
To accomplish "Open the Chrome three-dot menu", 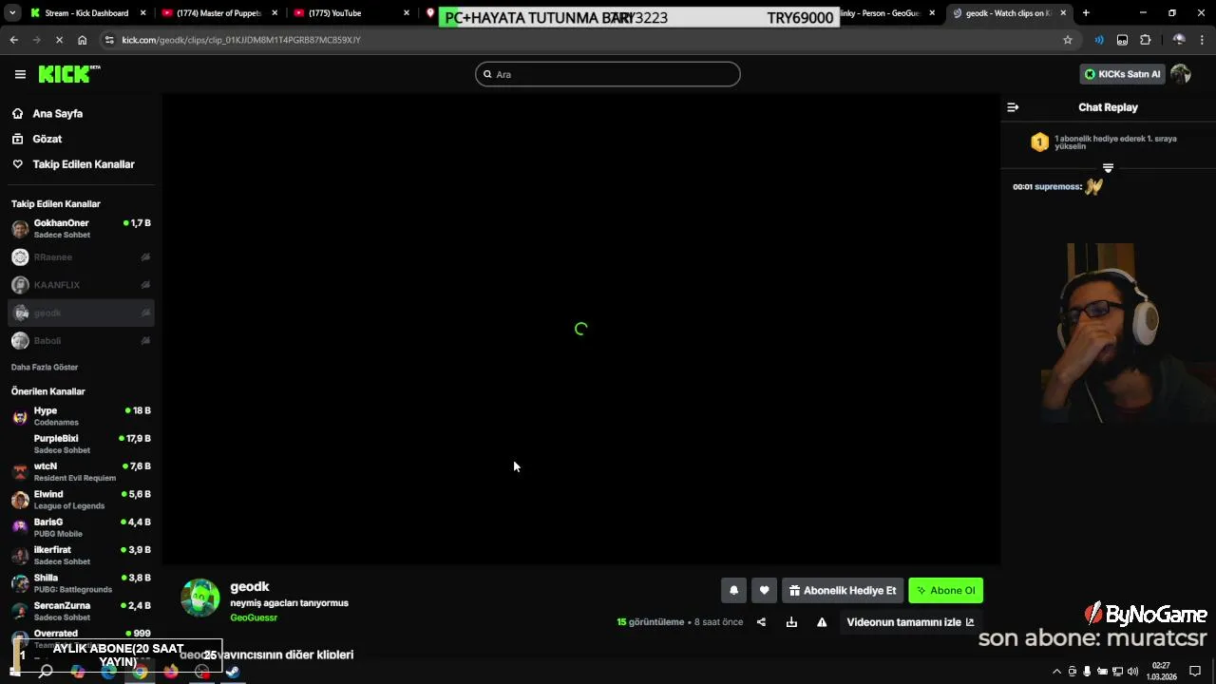I will [1203, 40].
